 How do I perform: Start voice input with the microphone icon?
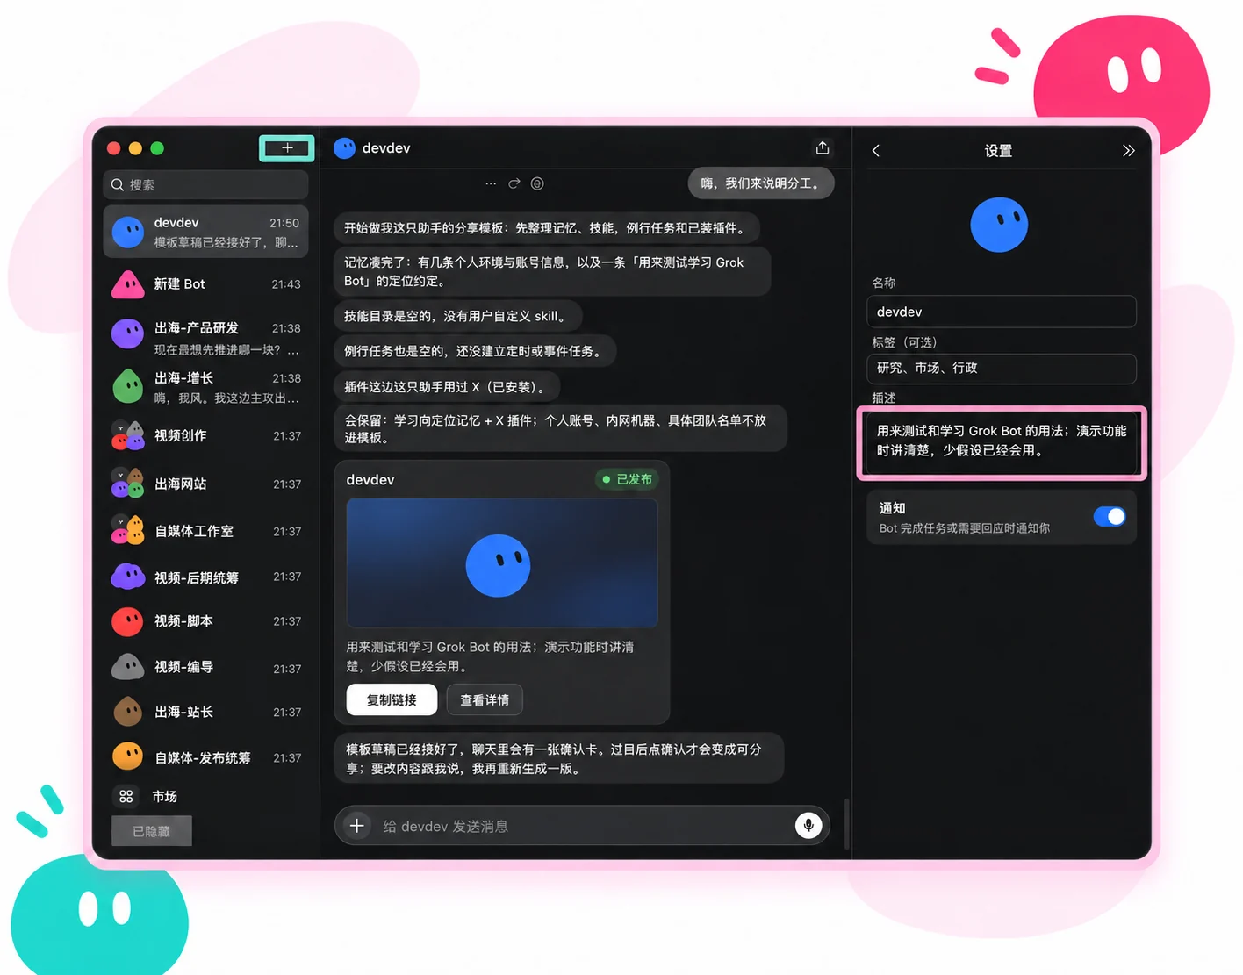click(808, 825)
